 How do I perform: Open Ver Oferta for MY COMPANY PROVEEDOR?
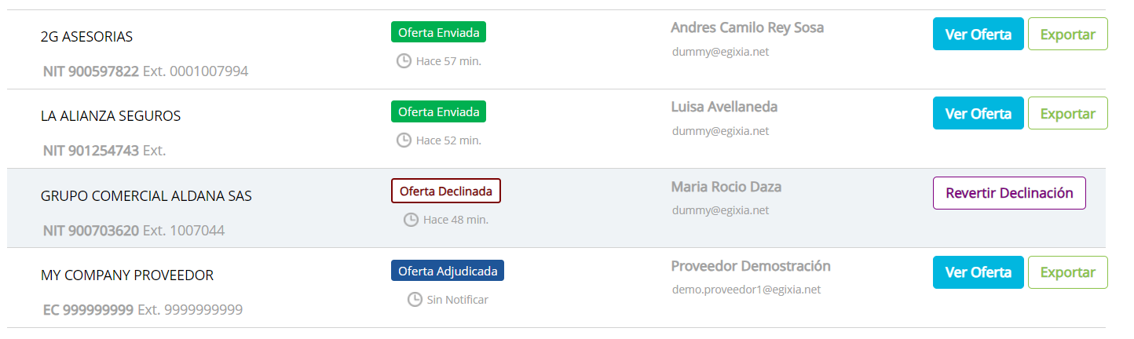(x=978, y=272)
